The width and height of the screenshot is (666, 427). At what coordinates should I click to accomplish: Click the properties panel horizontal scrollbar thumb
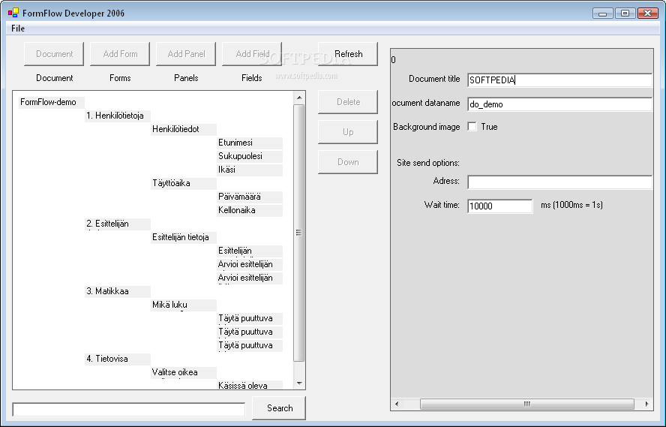click(526, 404)
